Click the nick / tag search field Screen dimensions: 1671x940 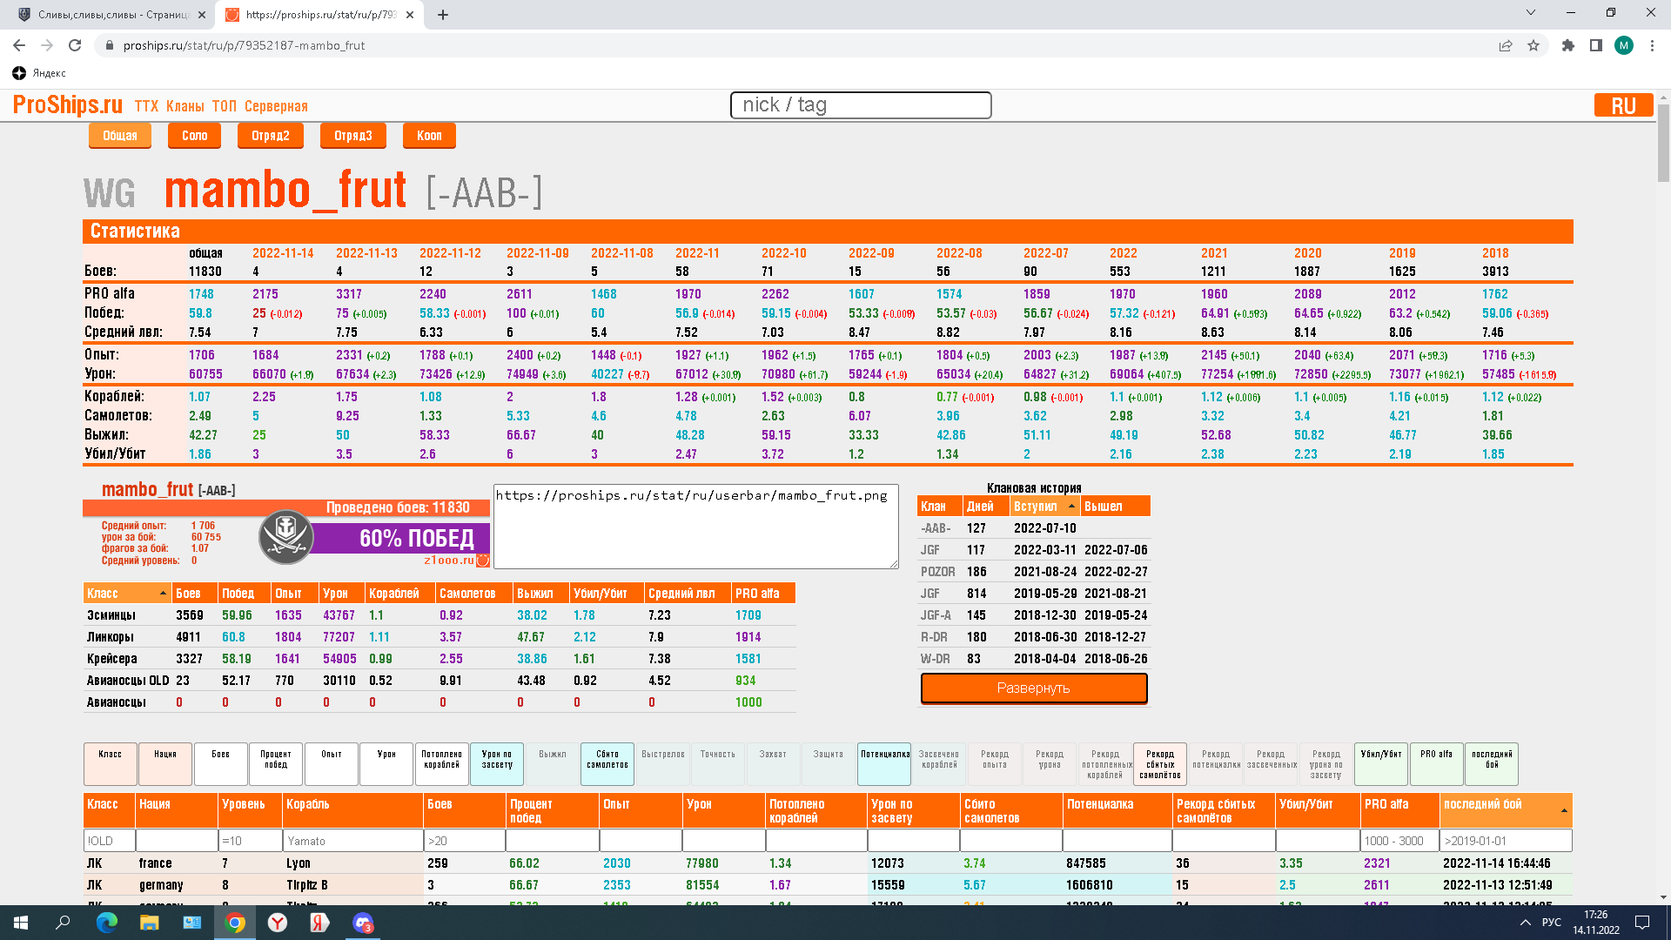(860, 105)
